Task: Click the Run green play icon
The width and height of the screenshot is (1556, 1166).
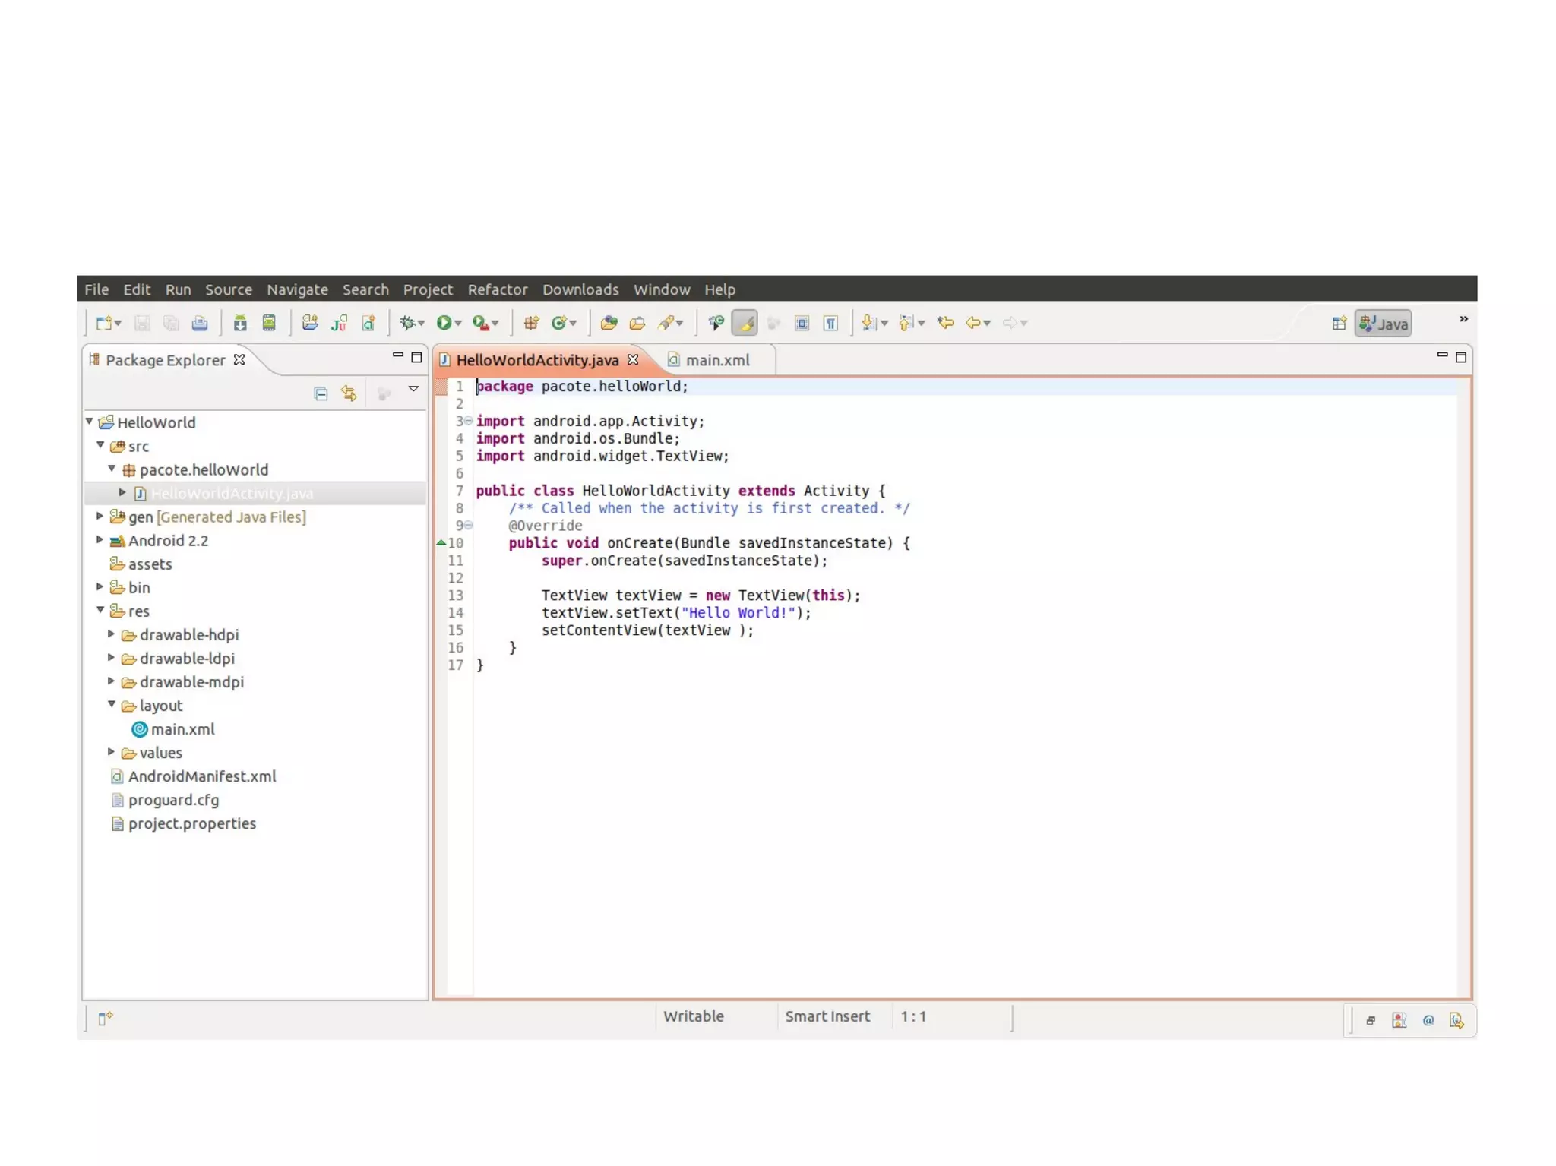Action: point(444,323)
